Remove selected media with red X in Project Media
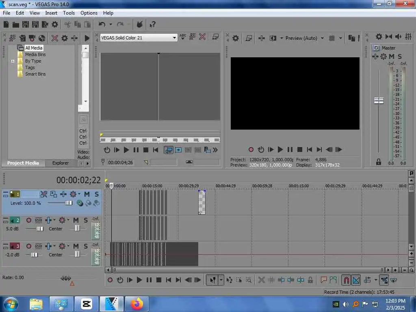Screen dimensions: 416x312 [55, 38]
